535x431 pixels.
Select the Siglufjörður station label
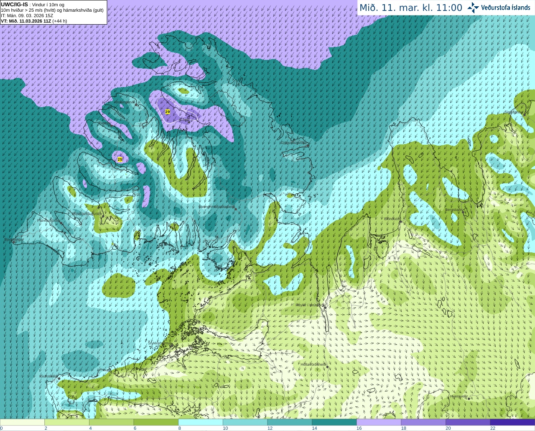click(514, 112)
